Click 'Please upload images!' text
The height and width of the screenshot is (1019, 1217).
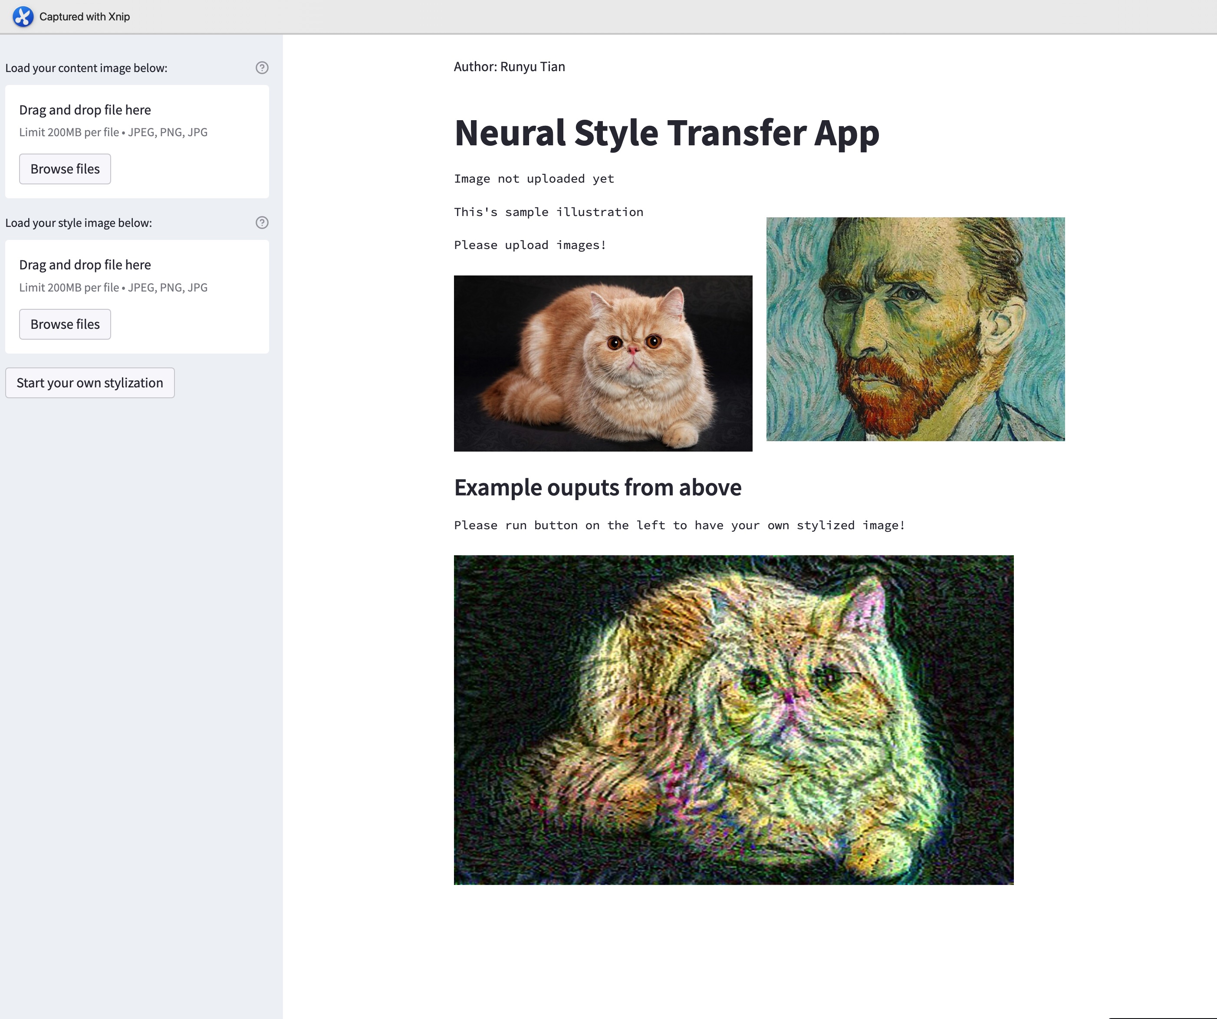pos(530,245)
